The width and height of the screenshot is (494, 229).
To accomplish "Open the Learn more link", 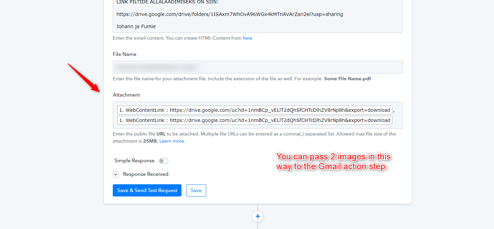I will pos(172,141).
